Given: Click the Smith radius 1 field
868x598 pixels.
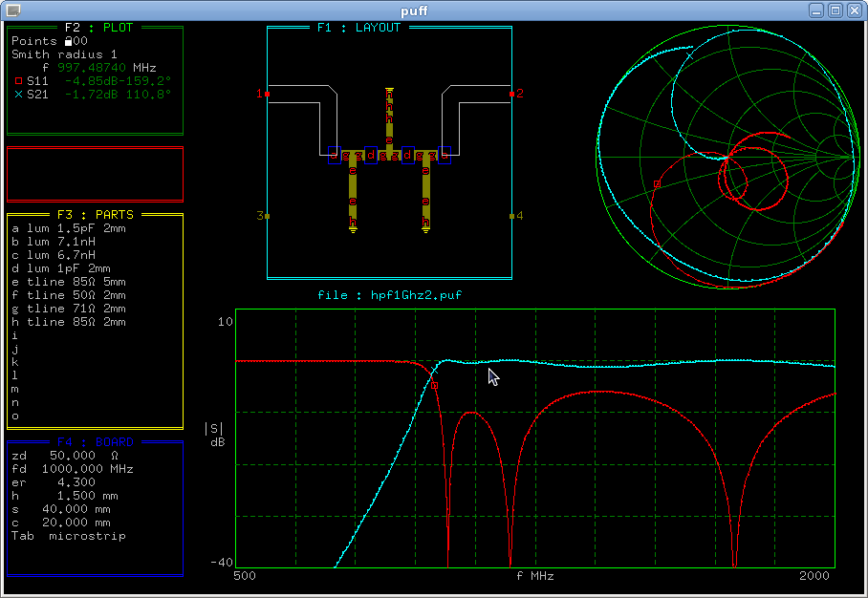Looking at the screenshot, I should [64, 54].
